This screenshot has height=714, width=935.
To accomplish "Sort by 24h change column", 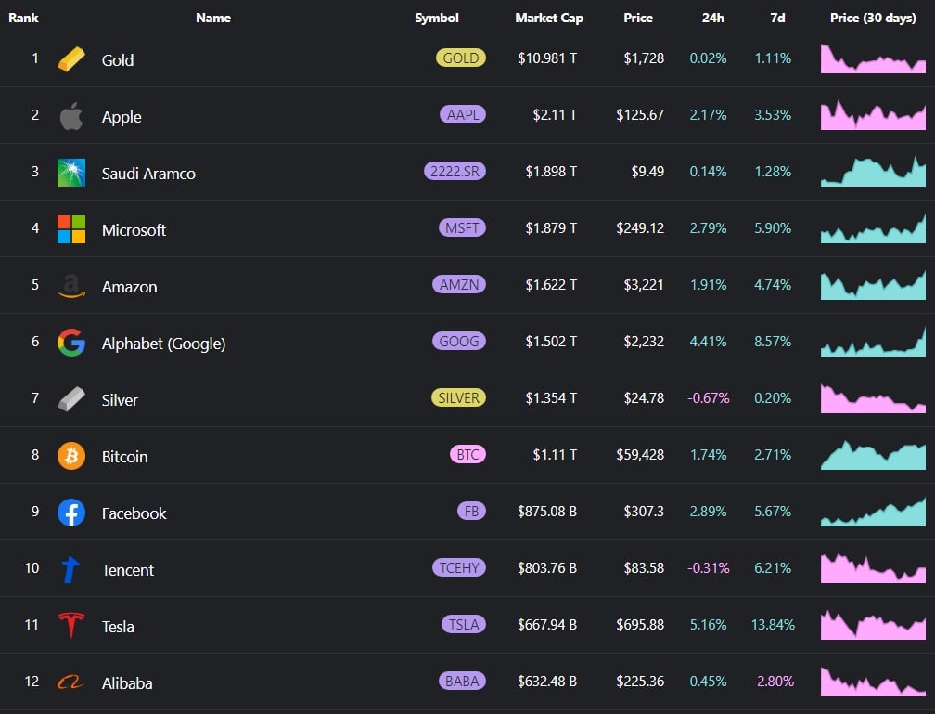I will coord(714,18).
